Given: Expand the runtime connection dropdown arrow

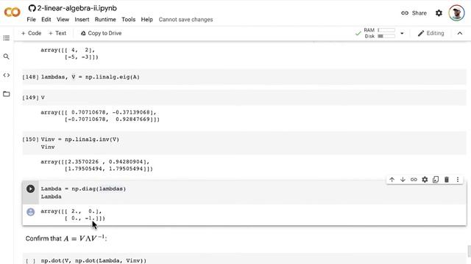Looking at the screenshot, I should coord(402,33).
